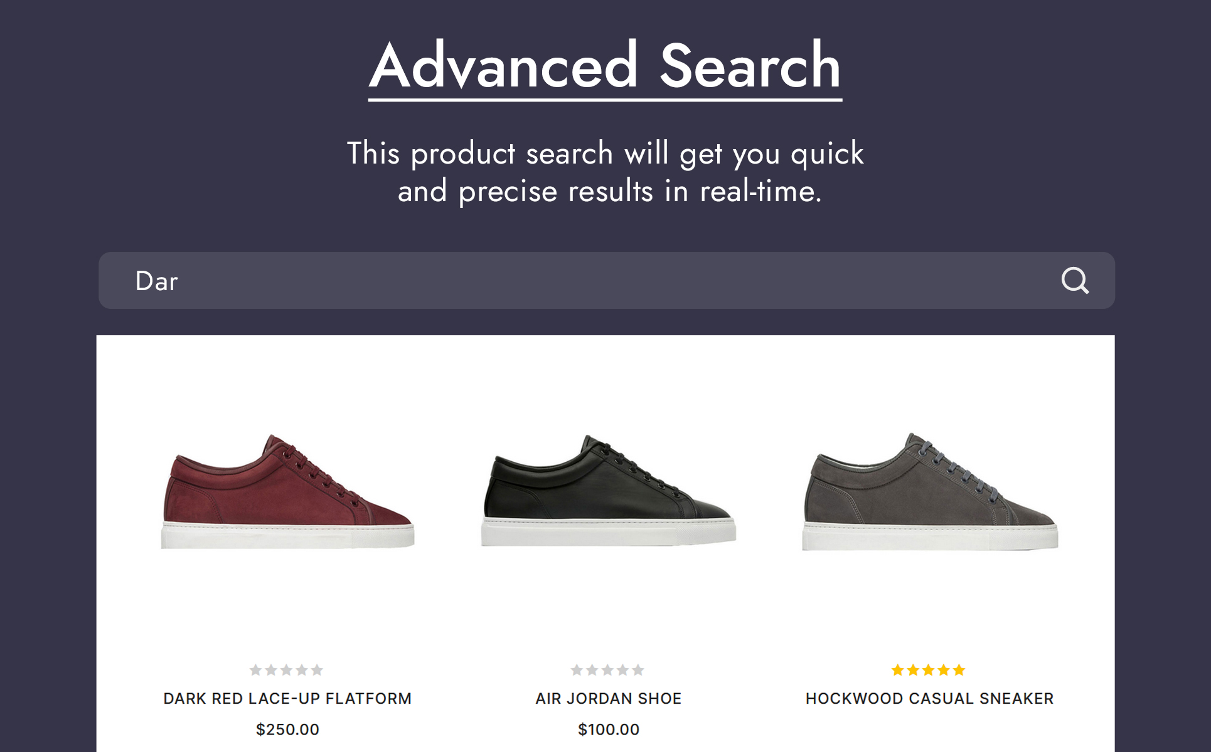
Task: Open the Hockwood Casual Sneaker title link
Action: click(x=929, y=698)
